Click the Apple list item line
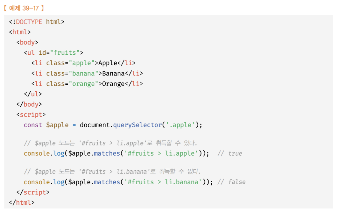The height and width of the screenshot is (212, 338). [83, 63]
